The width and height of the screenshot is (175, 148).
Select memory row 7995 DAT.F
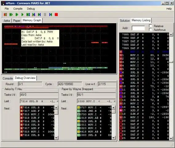[144, 35]
